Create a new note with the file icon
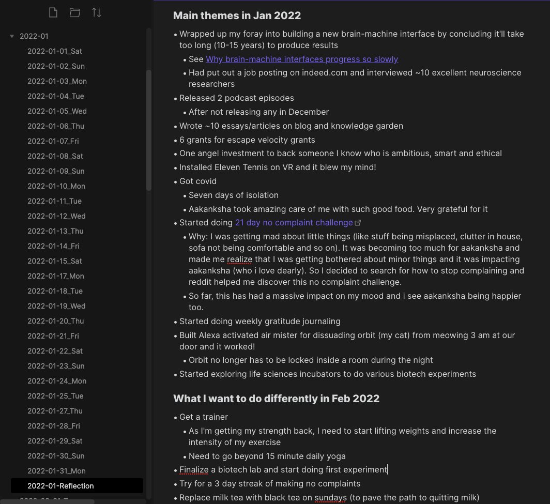Screen dimensions: 550x504 53,12
